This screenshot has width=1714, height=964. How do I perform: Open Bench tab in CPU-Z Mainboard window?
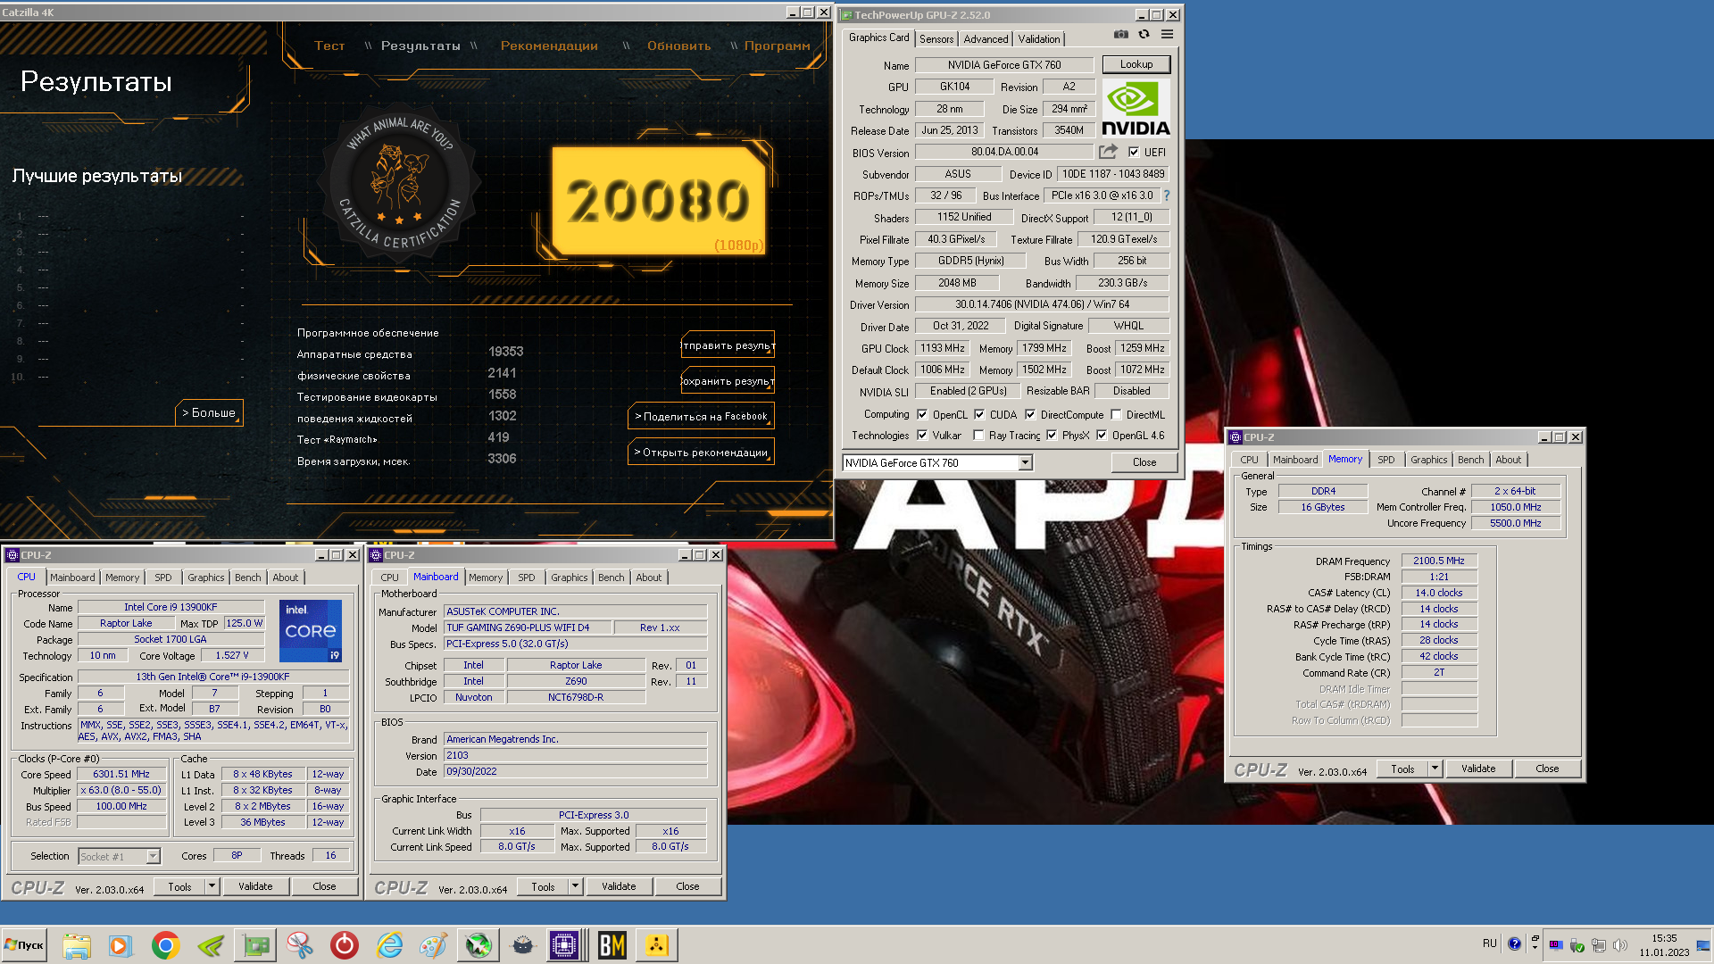611,578
